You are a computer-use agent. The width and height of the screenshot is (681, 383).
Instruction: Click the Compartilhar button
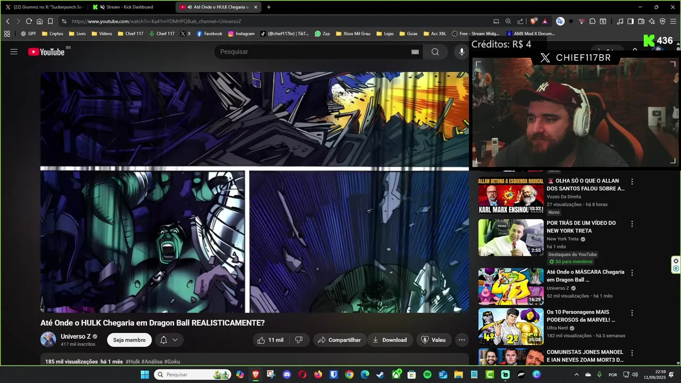(x=339, y=340)
